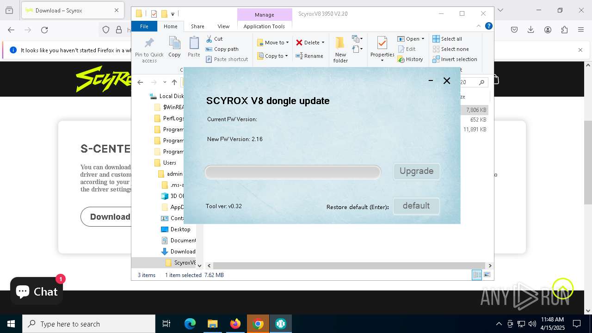The image size is (592, 333).
Task: Click Firefox Back button
Action: click(11, 30)
